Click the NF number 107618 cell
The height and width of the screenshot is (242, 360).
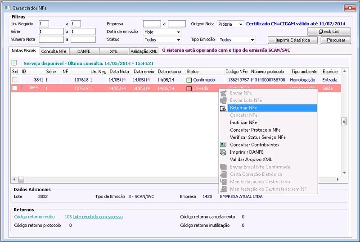pos(81,80)
